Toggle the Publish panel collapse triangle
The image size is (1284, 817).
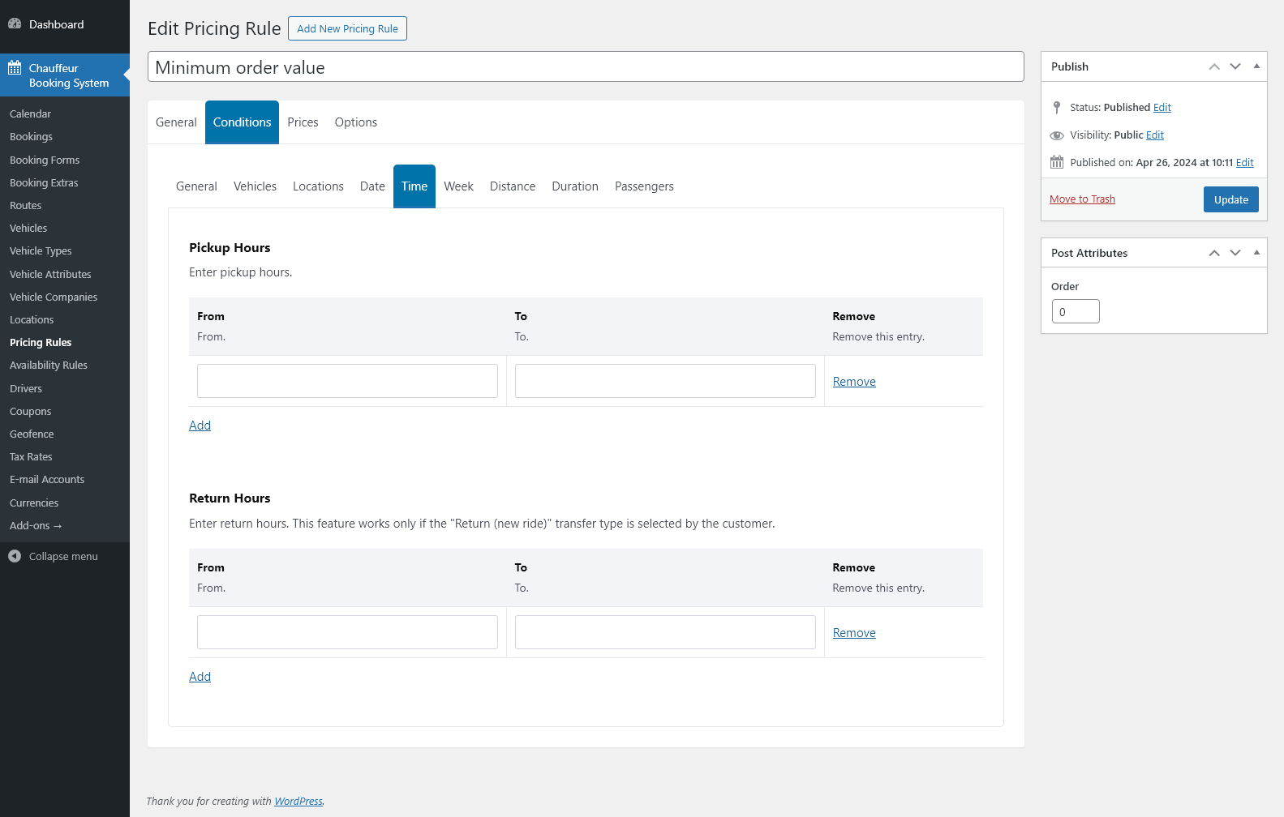tap(1256, 66)
